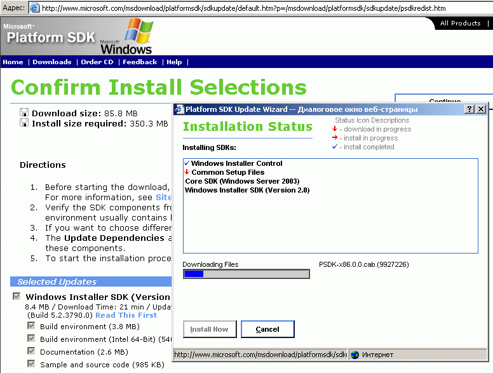The width and height of the screenshot is (493, 373).
Task: Click the red right arrow legend icon for install in progress
Action: point(335,137)
